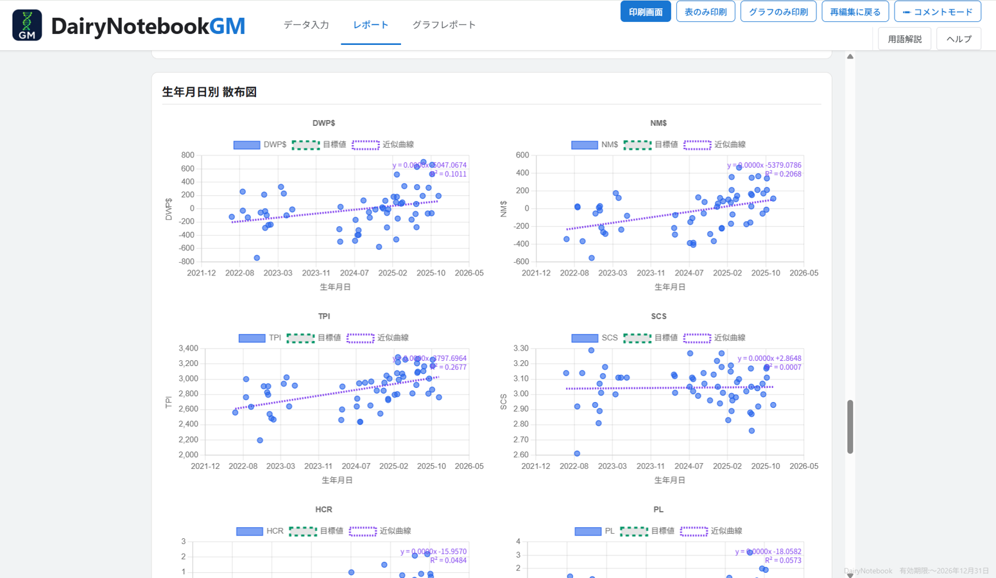Toggle 近似曲線 legend in the PL chart
The image size is (996, 578).
pos(694,531)
